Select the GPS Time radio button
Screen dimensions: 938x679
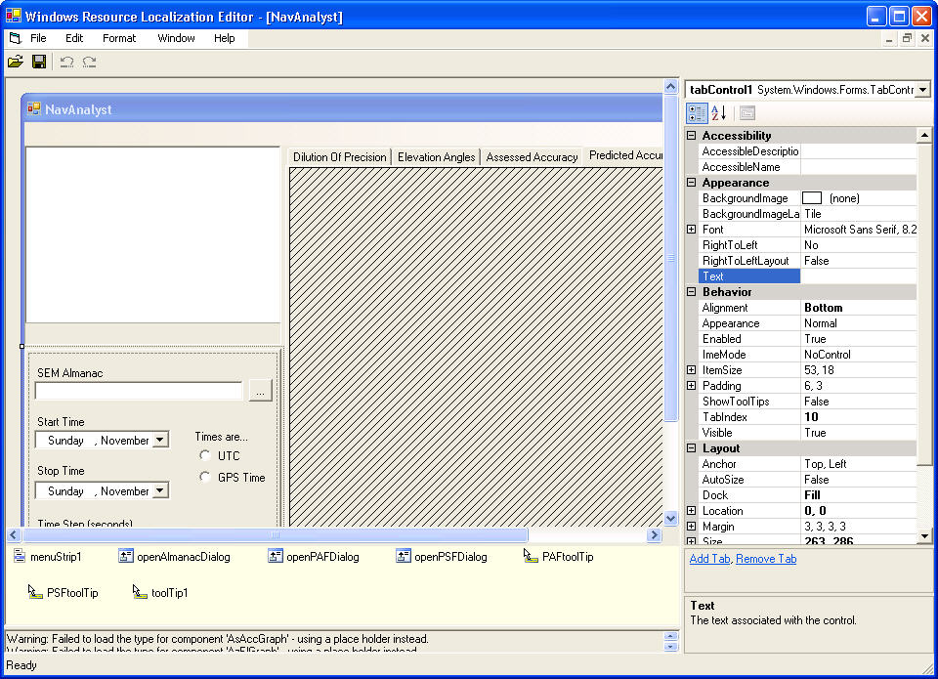point(205,478)
